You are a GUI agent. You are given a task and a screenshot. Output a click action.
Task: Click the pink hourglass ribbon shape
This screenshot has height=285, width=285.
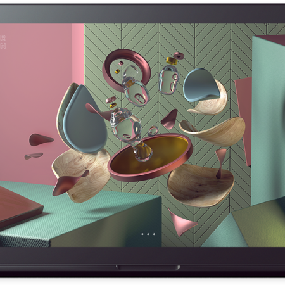(220, 163)
